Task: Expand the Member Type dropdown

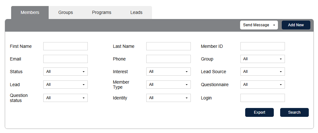Action: pos(168,85)
